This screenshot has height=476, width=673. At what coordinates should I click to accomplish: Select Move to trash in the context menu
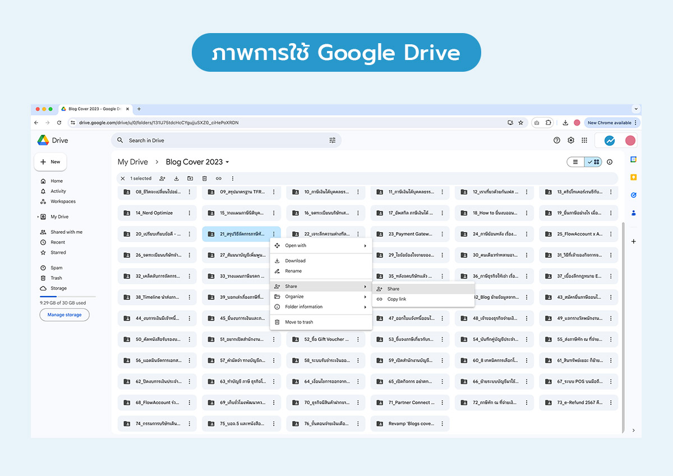(299, 322)
